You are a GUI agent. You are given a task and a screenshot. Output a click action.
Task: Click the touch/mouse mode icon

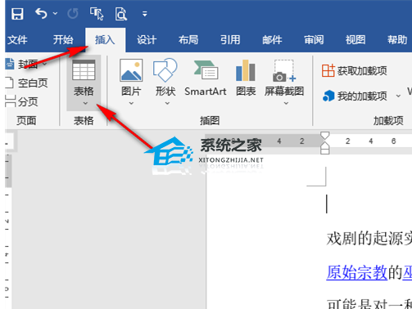click(97, 14)
